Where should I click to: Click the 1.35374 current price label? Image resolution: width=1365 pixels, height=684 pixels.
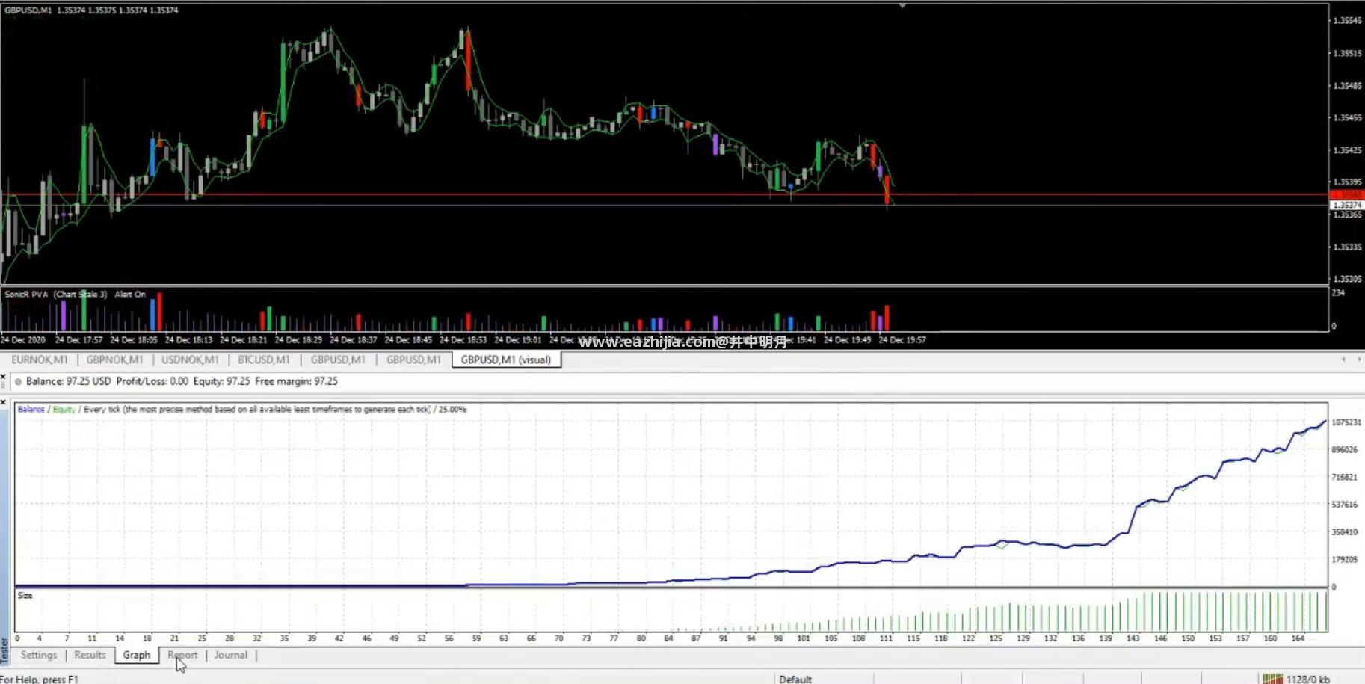click(1347, 204)
